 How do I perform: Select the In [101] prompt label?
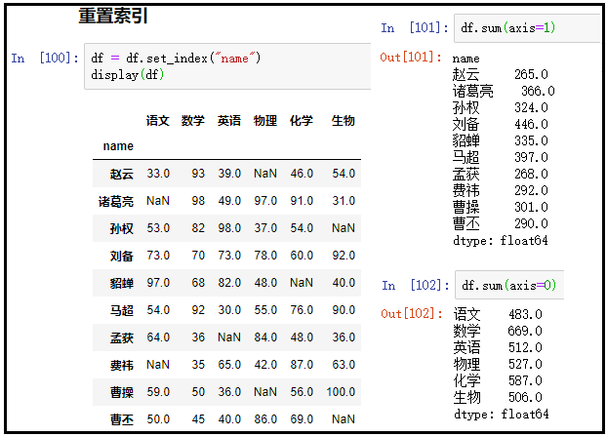point(415,28)
